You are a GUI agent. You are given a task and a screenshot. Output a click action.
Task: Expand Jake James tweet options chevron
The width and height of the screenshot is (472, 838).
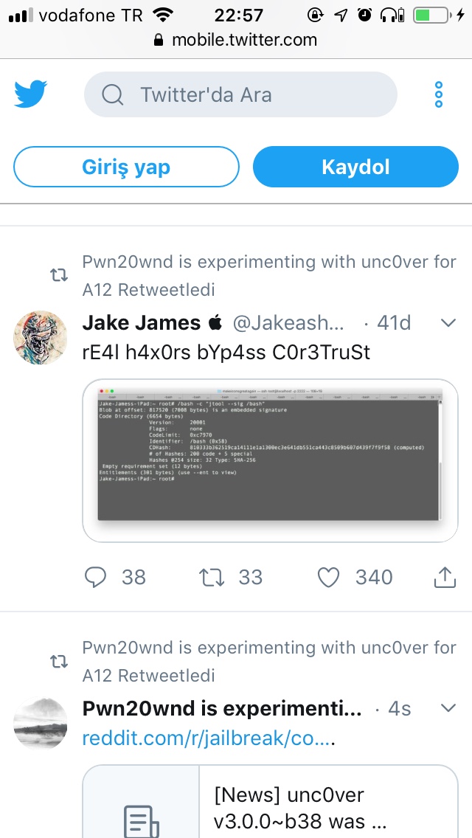448,322
